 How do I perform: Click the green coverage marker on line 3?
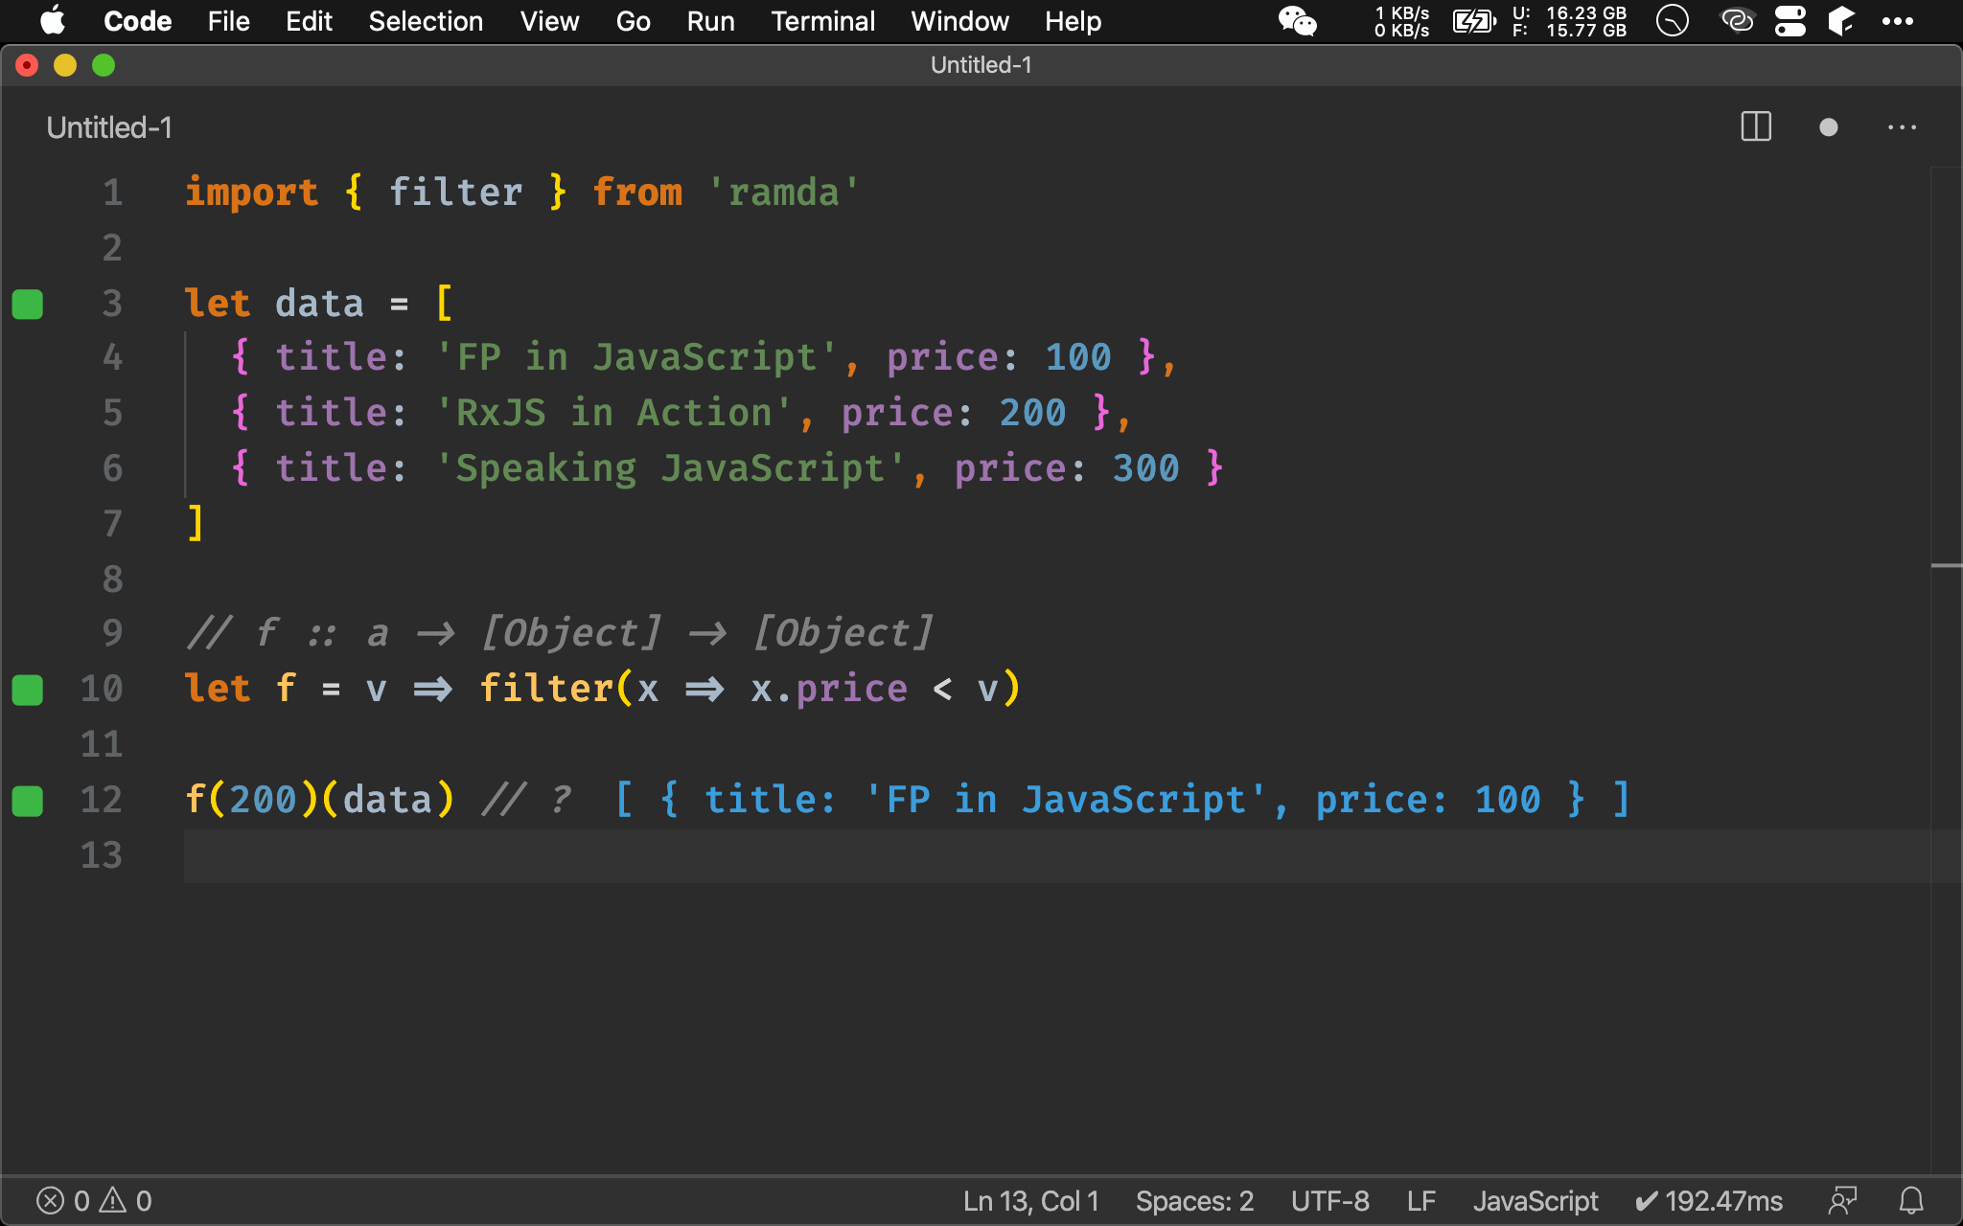[x=28, y=304]
